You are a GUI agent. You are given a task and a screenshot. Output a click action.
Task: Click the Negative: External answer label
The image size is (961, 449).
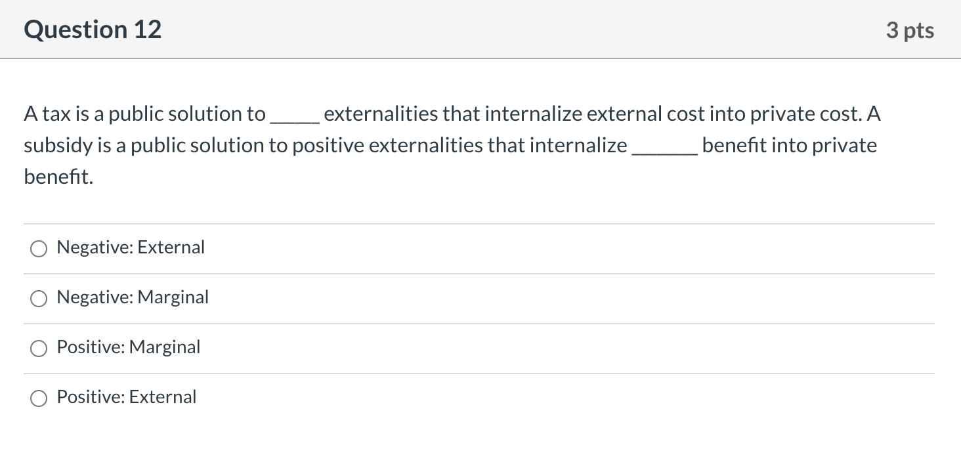point(130,247)
